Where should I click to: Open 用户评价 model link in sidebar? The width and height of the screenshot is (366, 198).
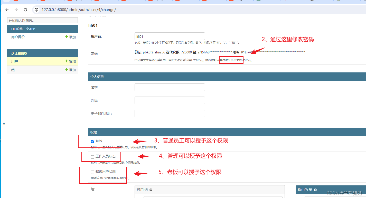(x=18, y=37)
